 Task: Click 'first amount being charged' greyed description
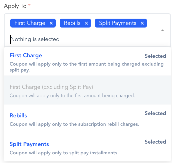tap(72, 96)
